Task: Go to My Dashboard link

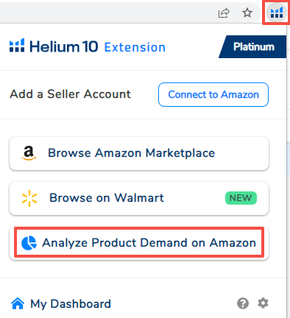Action: click(x=71, y=304)
